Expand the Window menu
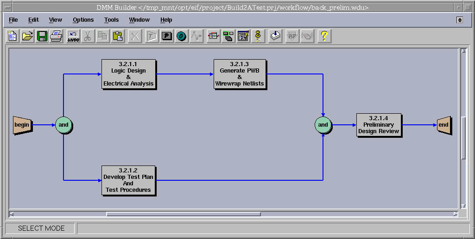 (x=139, y=20)
